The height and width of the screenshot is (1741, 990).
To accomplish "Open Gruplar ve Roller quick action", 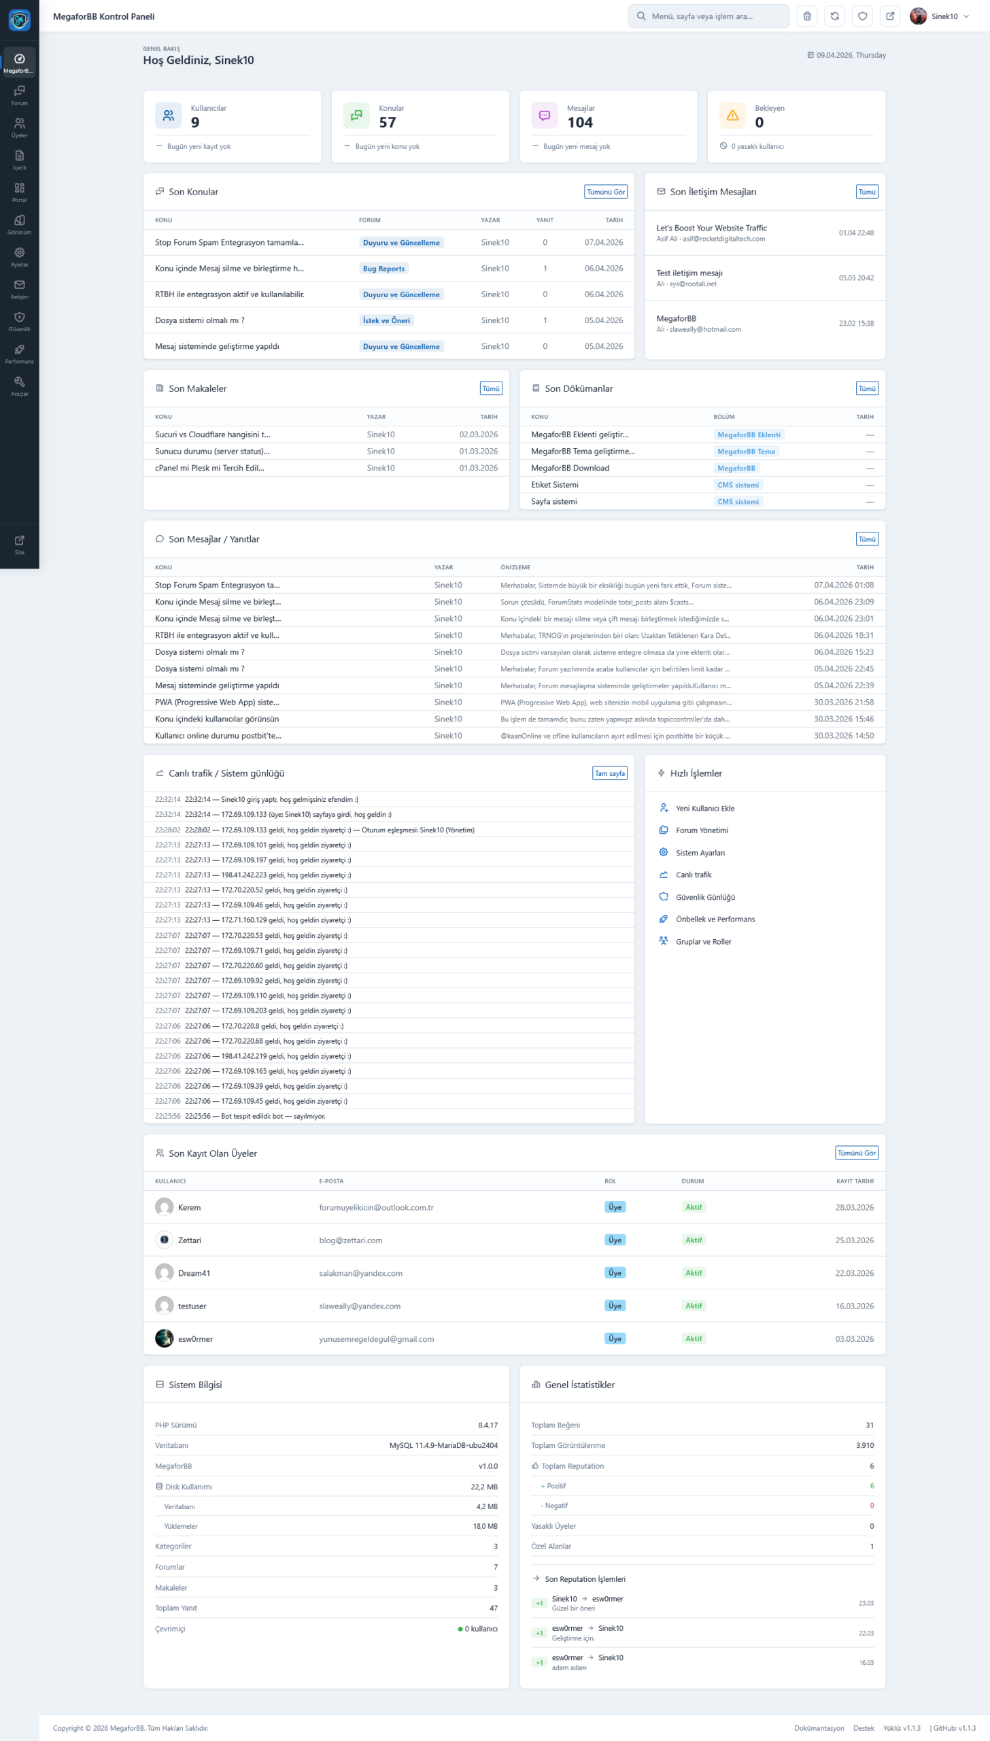I will click(x=703, y=942).
